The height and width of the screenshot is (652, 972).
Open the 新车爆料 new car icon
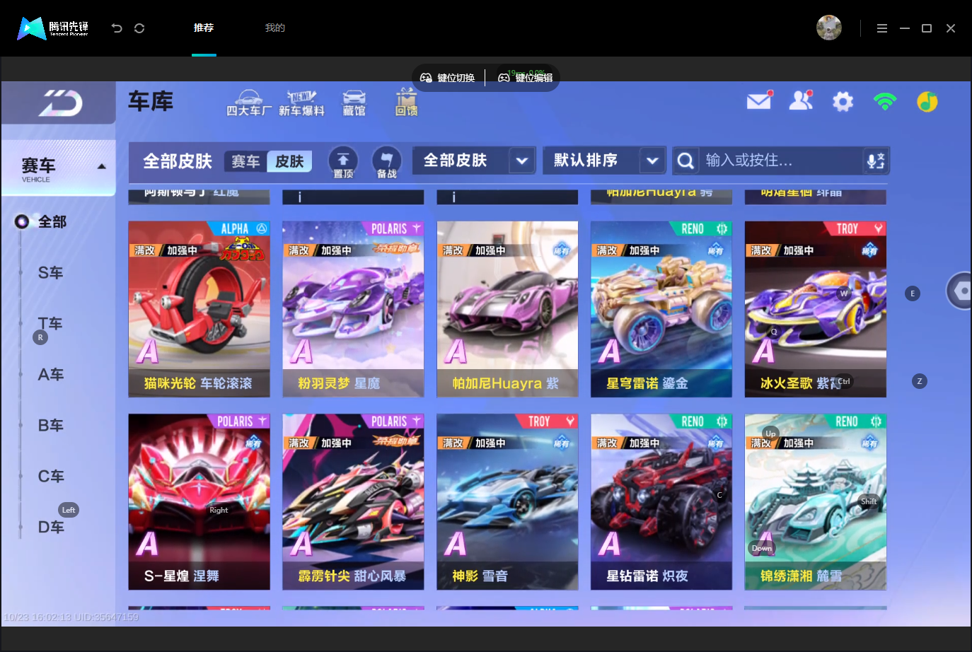click(x=301, y=103)
